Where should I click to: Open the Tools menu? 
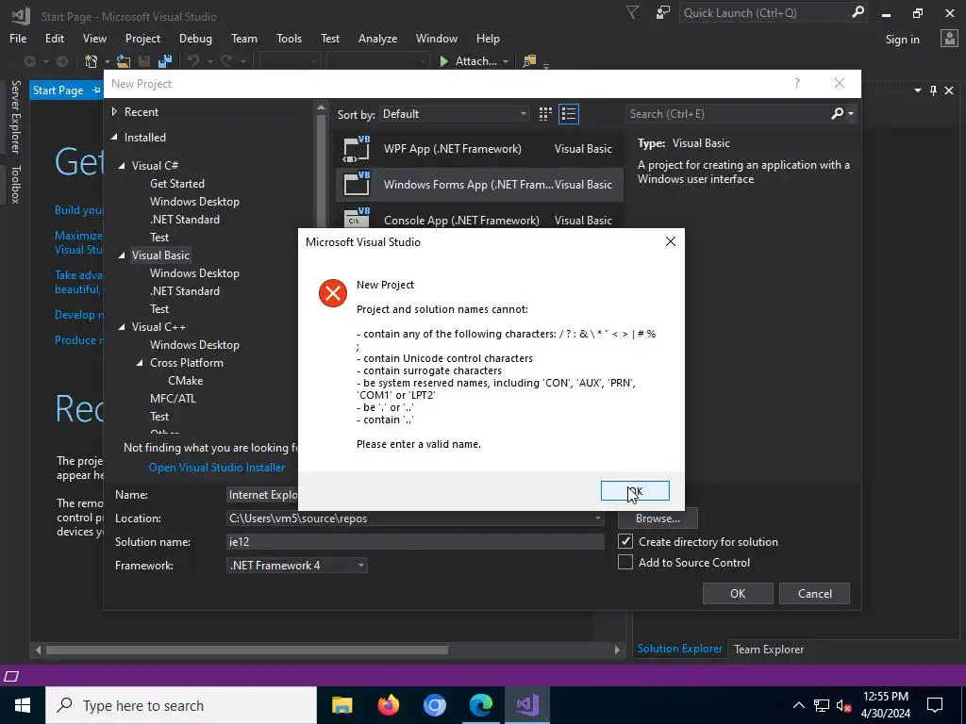289,38
